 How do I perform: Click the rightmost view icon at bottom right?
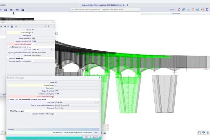208,132
